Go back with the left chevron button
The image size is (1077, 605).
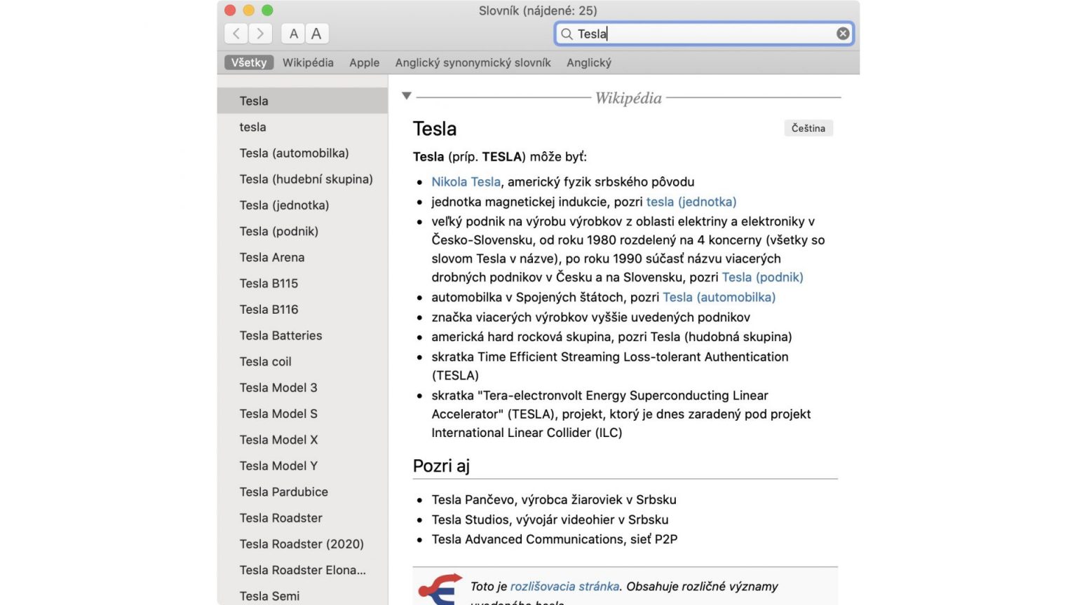coord(236,34)
